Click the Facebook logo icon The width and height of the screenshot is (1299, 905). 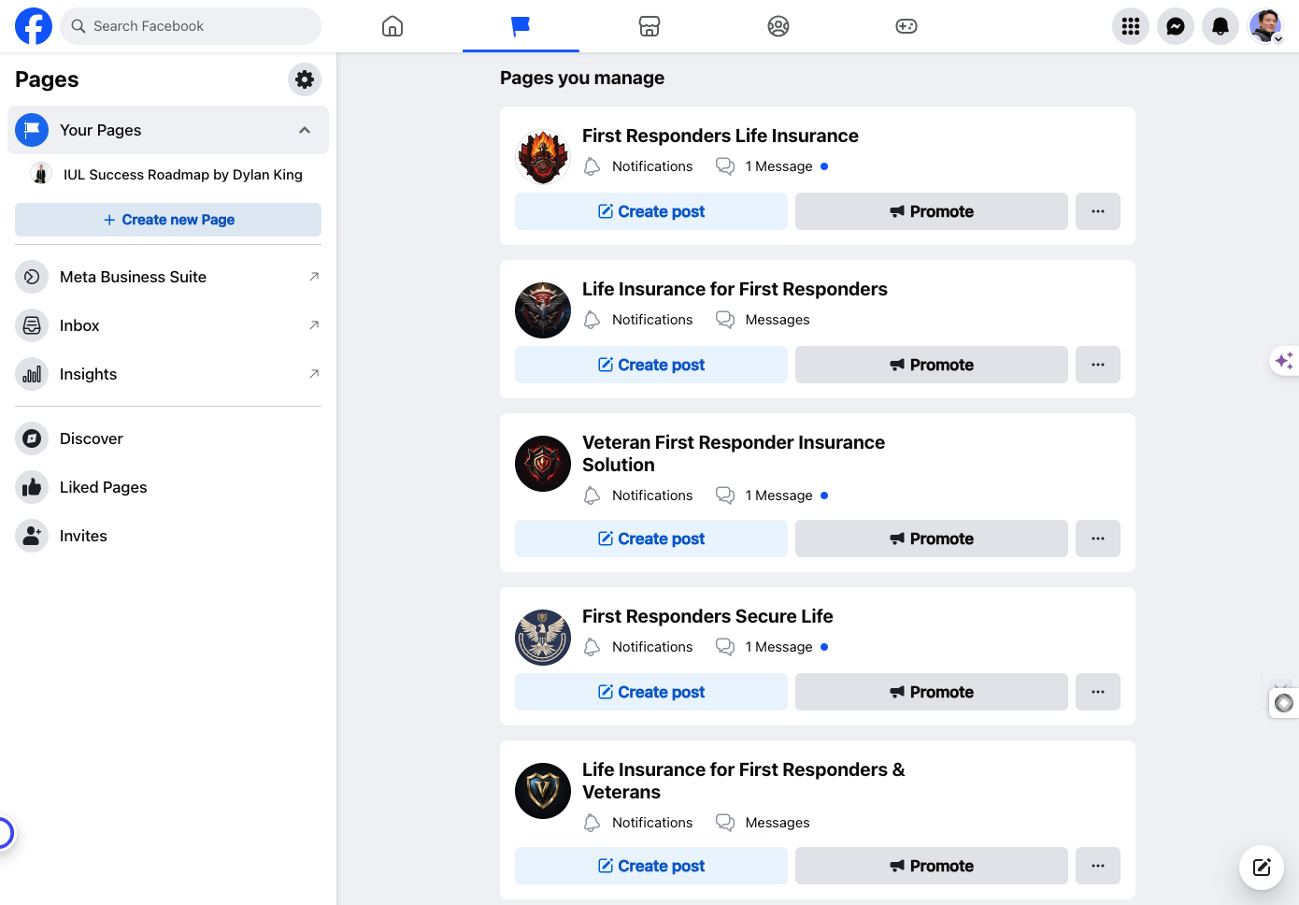click(x=34, y=26)
